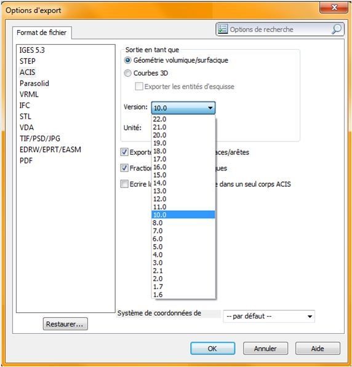Choose version 22.0 from the list
The height and width of the screenshot is (367, 352).
point(183,119)
